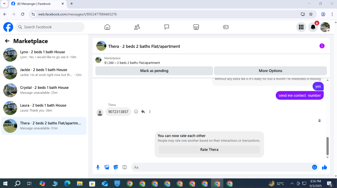Open the Gaming controller icon

(226, 27)
